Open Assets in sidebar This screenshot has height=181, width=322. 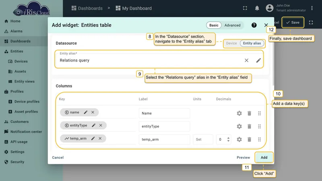(17, 72)
